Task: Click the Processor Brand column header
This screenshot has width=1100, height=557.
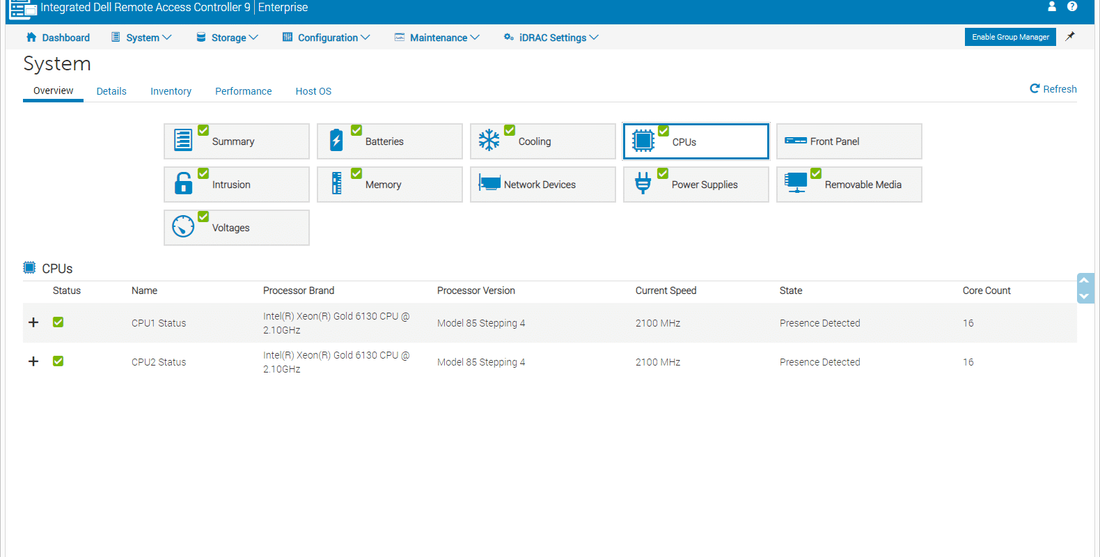Action: coord(299,290)
